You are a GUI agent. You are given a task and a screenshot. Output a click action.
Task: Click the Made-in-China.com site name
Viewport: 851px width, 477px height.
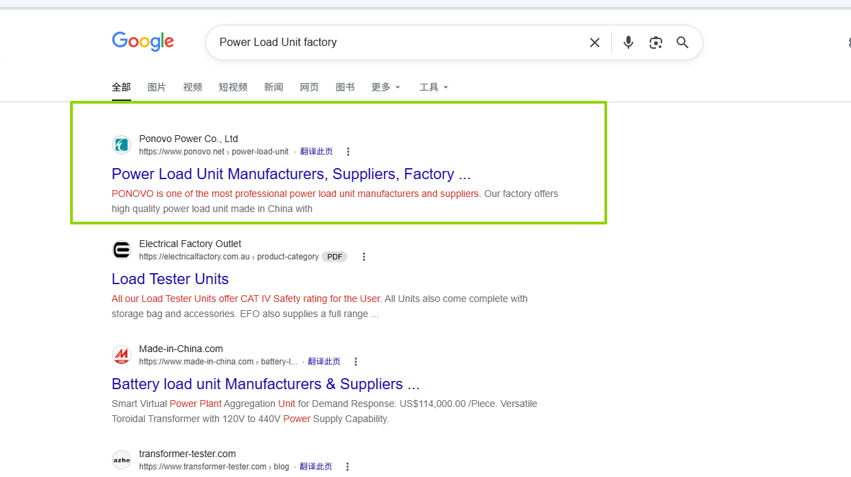pos(181,349)
